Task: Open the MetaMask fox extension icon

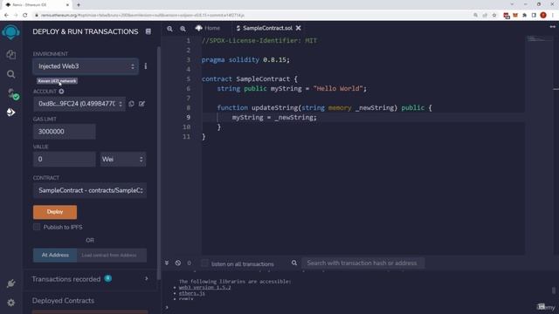Action: pyautogui.click(x=515, y=16)
